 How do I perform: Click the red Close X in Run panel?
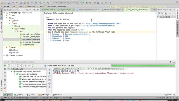click(x=5, y=88)
